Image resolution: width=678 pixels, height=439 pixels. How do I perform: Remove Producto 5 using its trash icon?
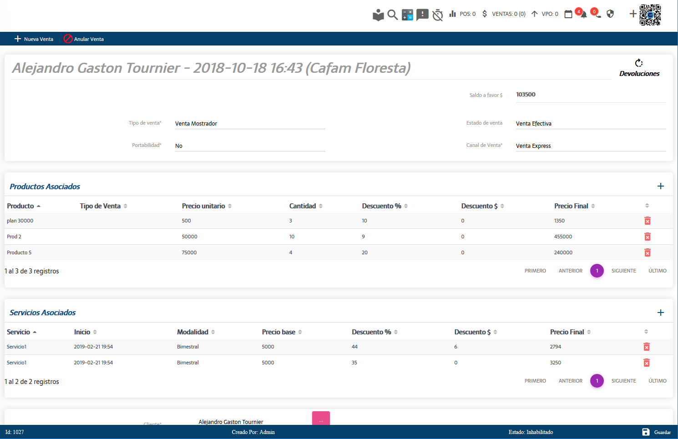[647, 253]
